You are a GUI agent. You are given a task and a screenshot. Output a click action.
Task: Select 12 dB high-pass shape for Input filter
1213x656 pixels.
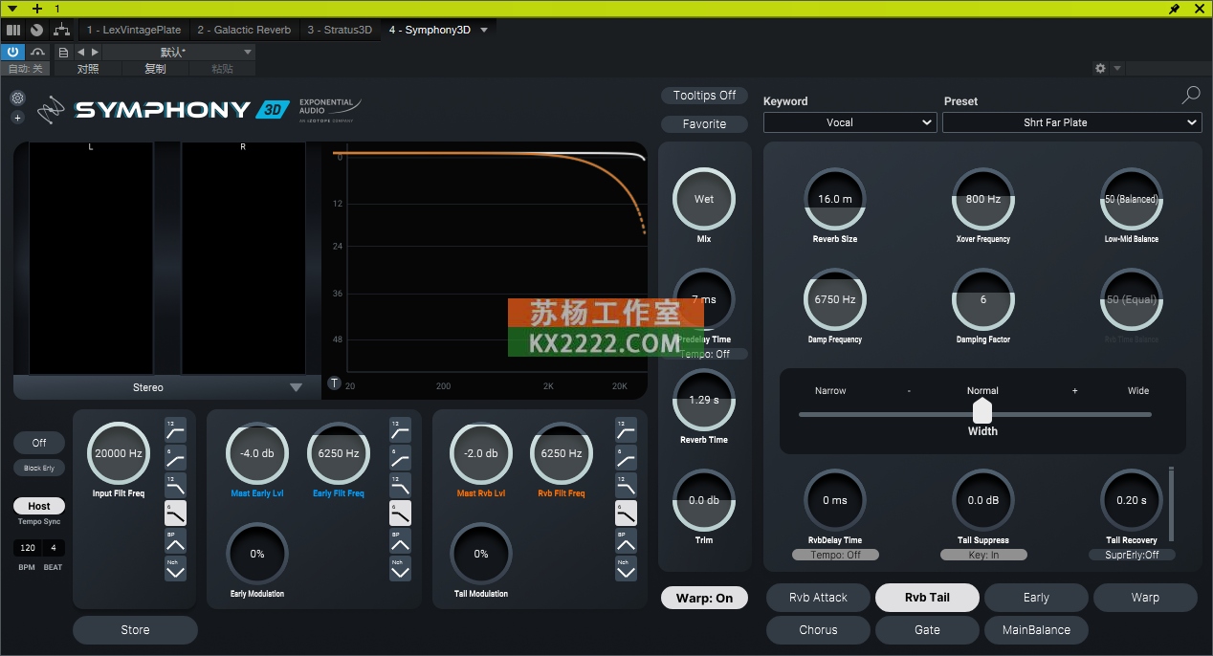[x=175, y=430]
